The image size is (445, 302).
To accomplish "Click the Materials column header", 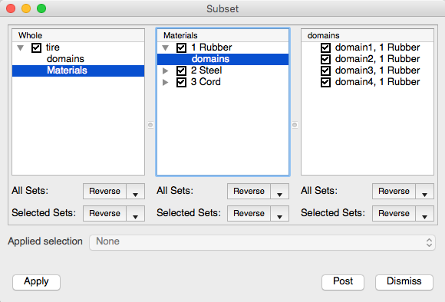I will 222,35.
